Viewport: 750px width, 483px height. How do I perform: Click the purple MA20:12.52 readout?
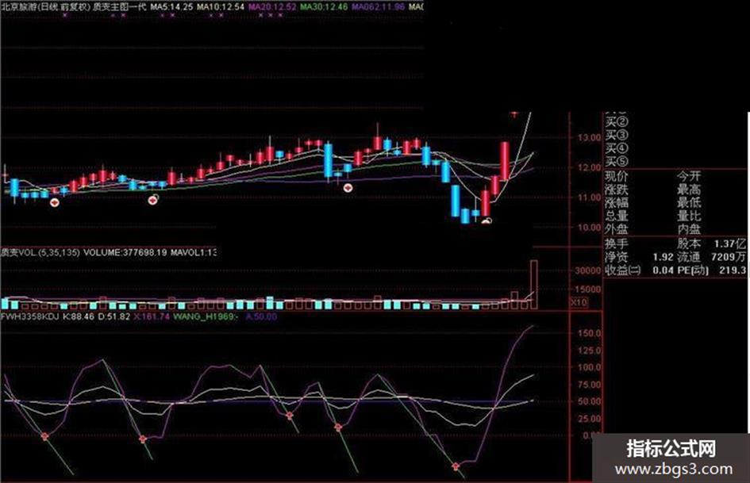coord(272,7)
